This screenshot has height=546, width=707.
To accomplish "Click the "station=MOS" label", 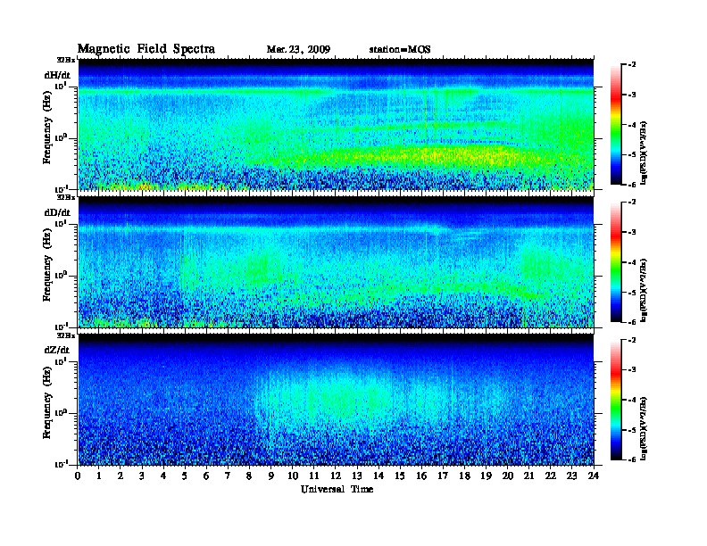I will coord(400,50).
